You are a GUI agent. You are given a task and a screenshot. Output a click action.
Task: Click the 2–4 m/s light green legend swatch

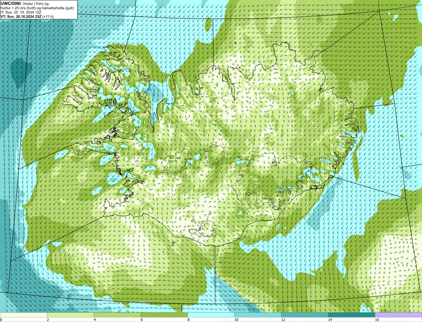point(70,315)
